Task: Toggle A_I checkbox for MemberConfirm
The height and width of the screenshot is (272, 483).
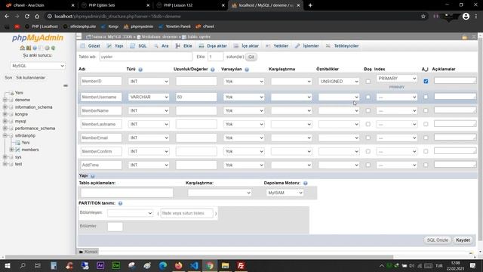Action: click(x=426, y=151)
